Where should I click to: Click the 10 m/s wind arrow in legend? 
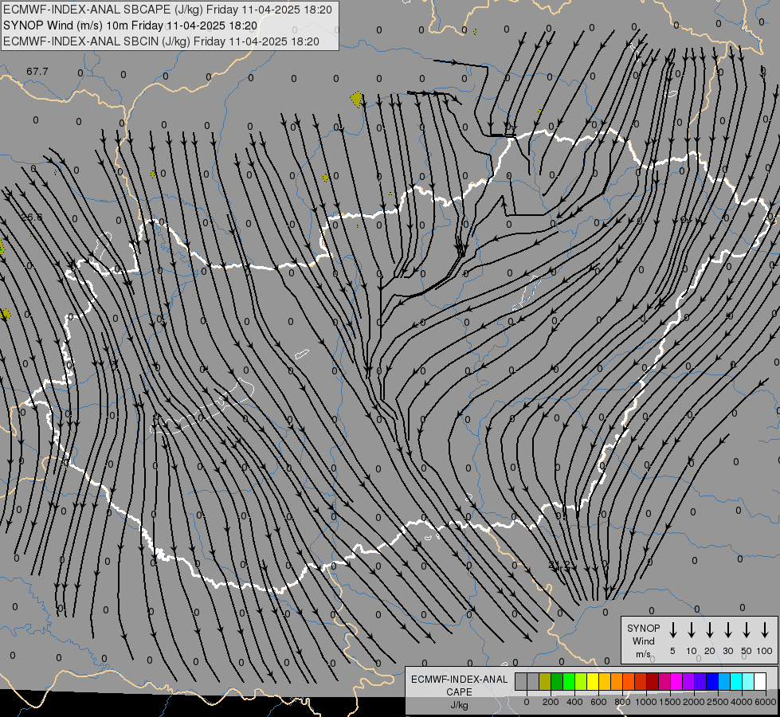point(692,630)
